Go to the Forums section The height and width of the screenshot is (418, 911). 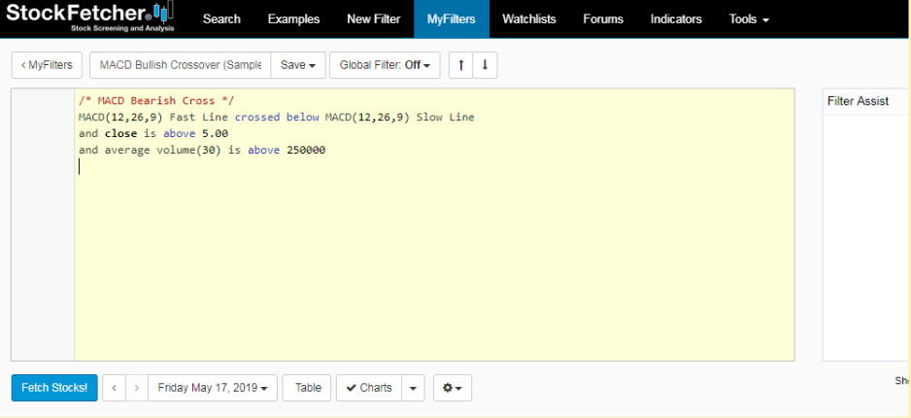[603, 19]
